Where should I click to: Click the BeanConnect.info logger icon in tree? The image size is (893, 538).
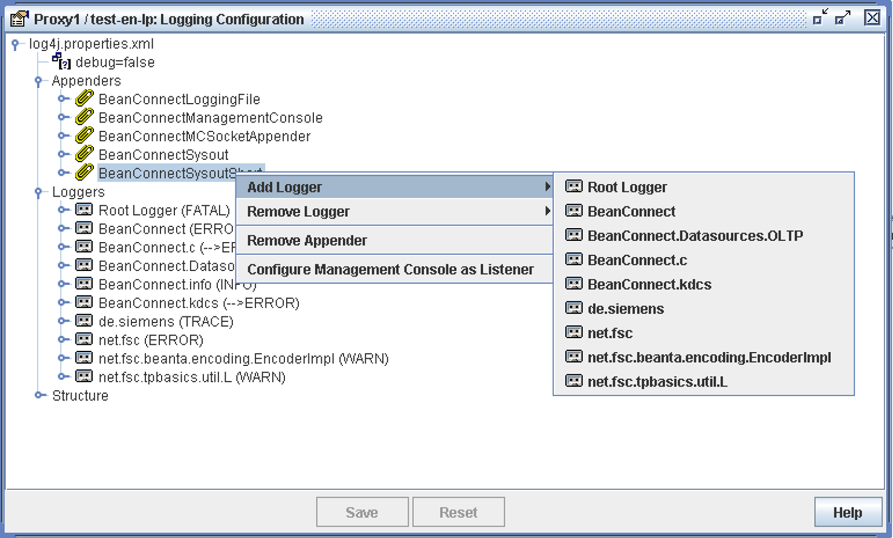pyautogui.click(x=84, y=284)
